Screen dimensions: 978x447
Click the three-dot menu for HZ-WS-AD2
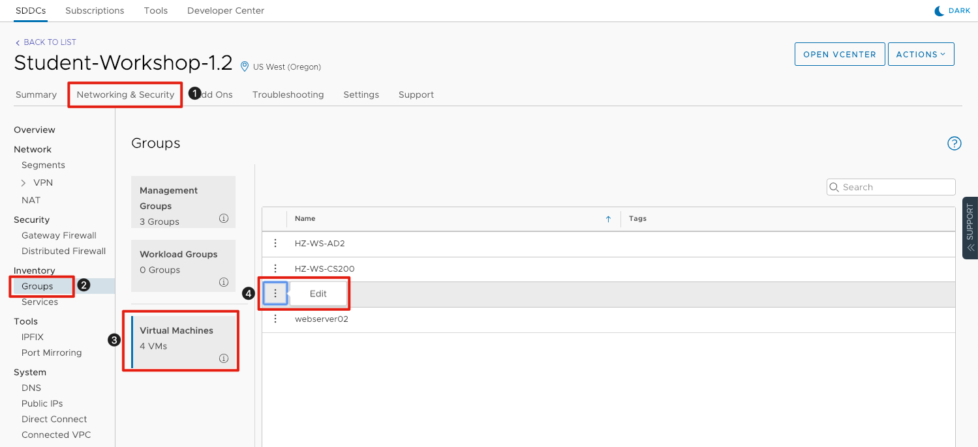coord(275,243)
